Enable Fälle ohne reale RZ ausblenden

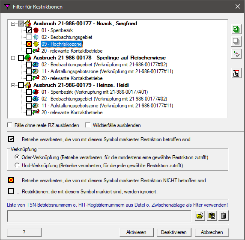pyautogui.click(x=10, y=125)
